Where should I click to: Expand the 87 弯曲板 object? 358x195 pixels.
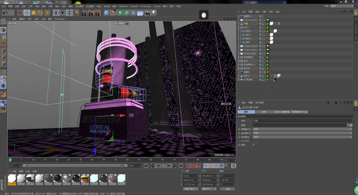tap(239, 80)
